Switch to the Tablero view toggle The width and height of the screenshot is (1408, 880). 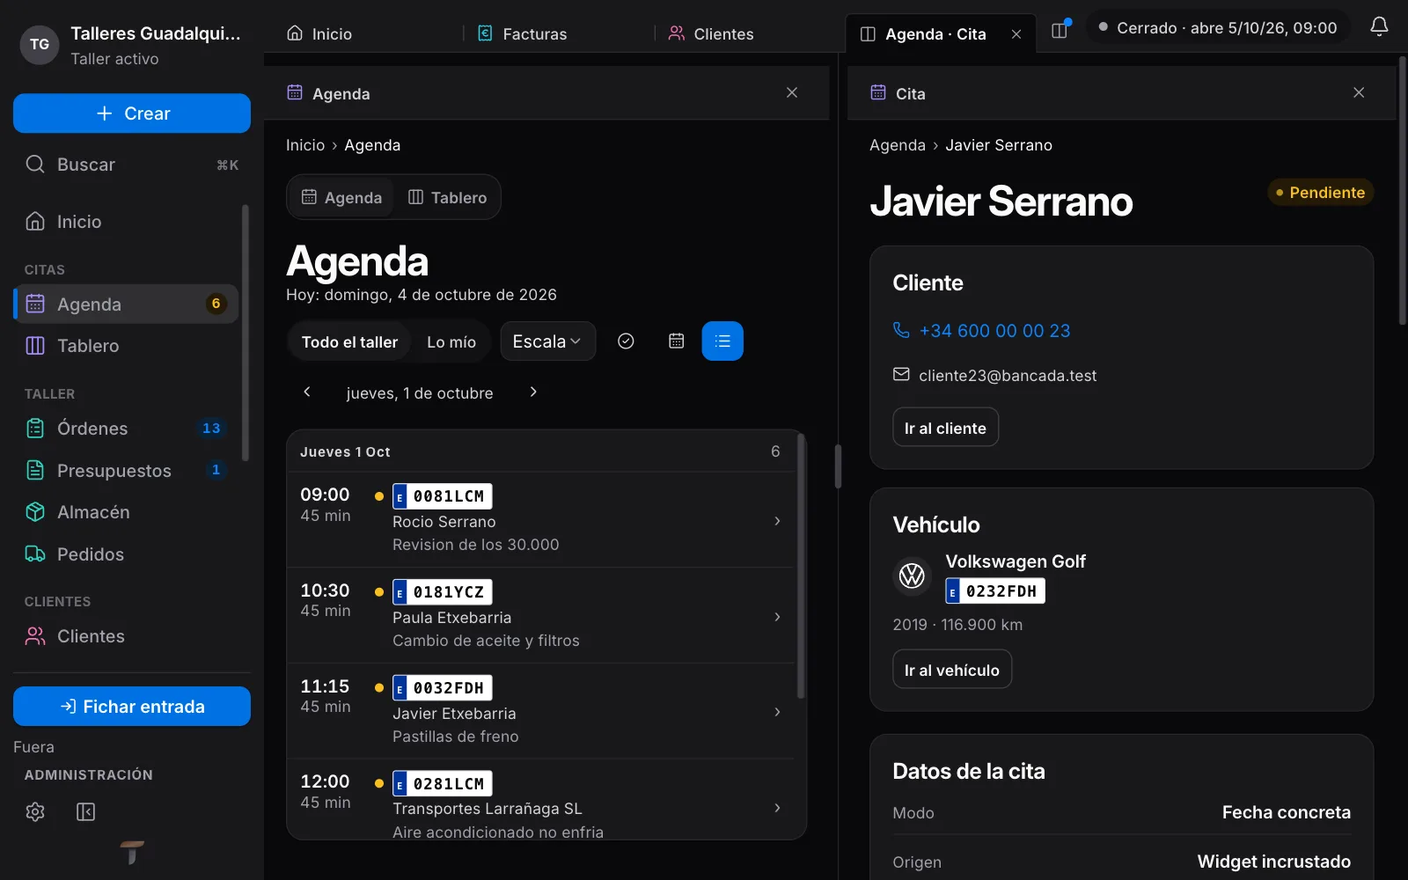click(447, 198)
